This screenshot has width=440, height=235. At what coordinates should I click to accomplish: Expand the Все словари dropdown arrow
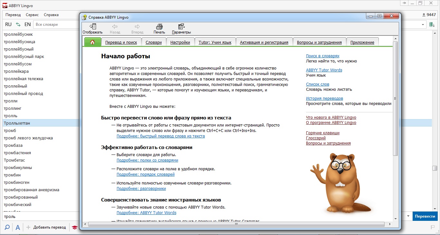tap(423, 24)
